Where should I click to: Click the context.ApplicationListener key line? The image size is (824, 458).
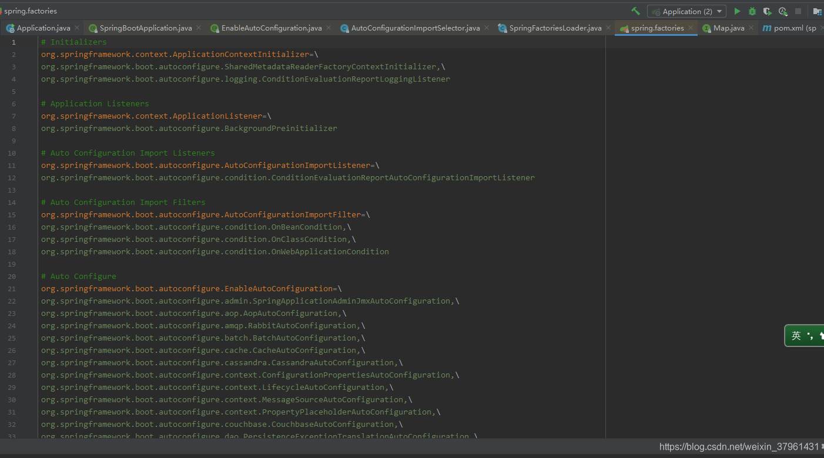tap(156, 116)
